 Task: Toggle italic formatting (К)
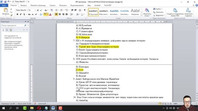click(x=21, y=14)
